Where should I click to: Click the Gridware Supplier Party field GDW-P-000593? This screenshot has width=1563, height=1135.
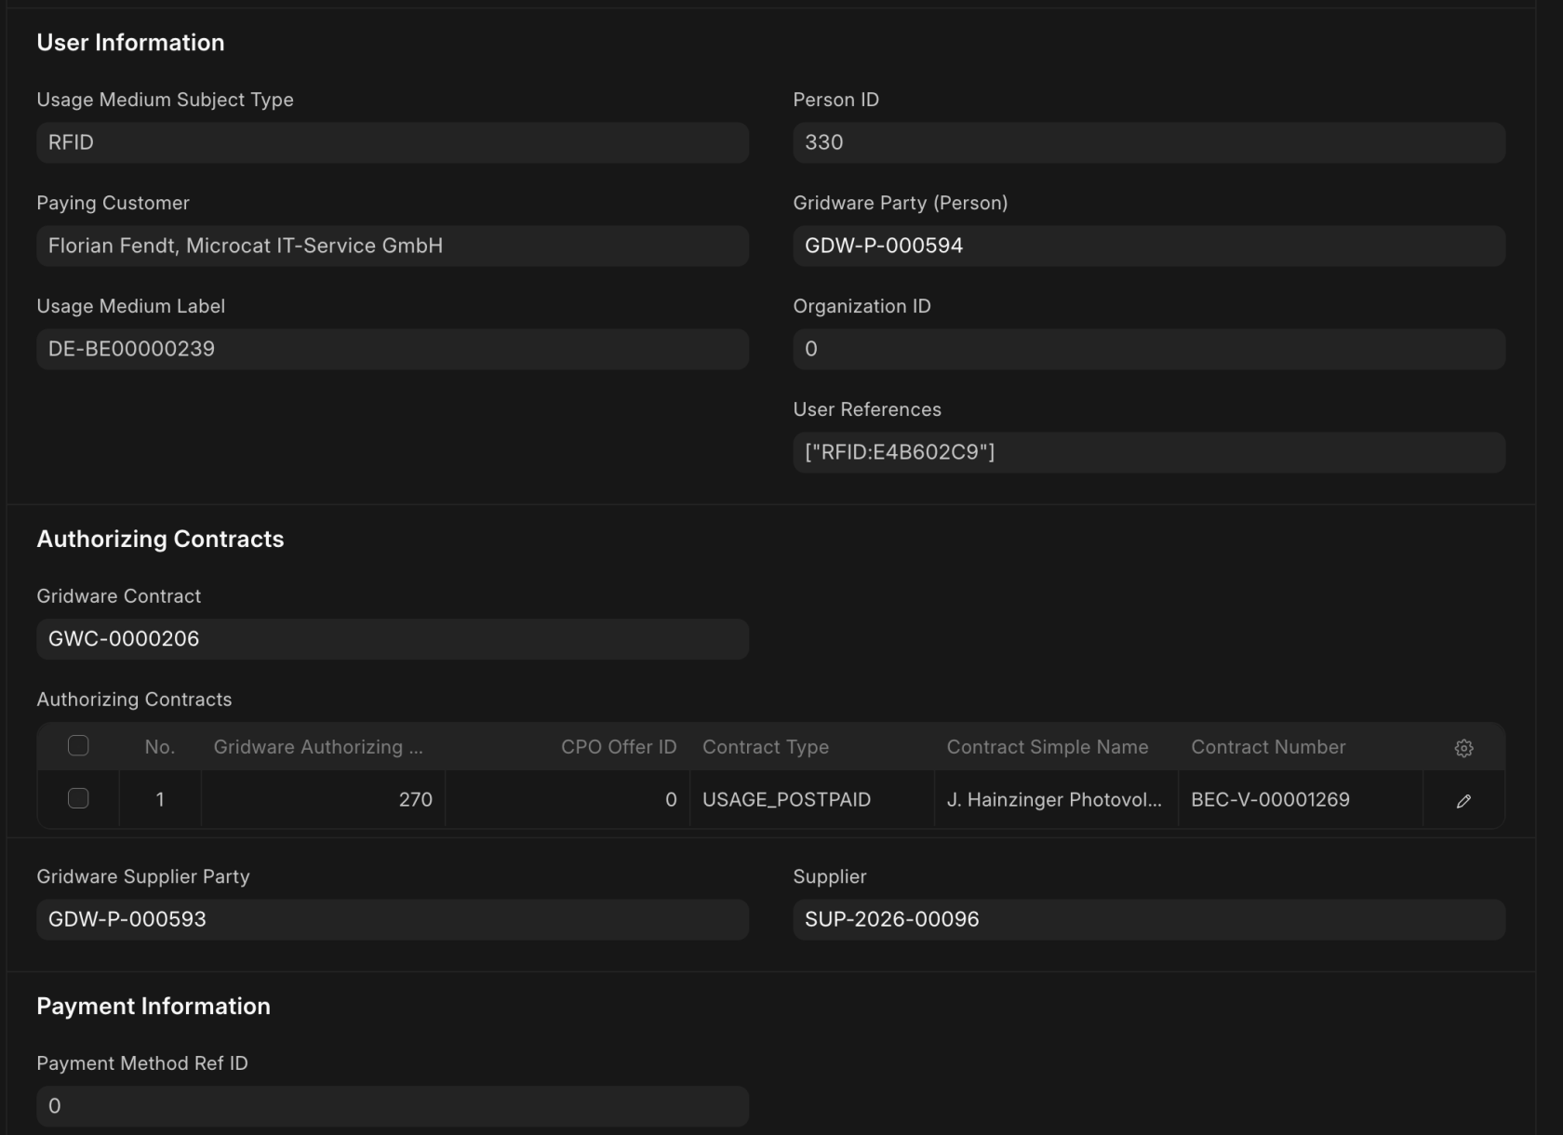pos(393,919)
